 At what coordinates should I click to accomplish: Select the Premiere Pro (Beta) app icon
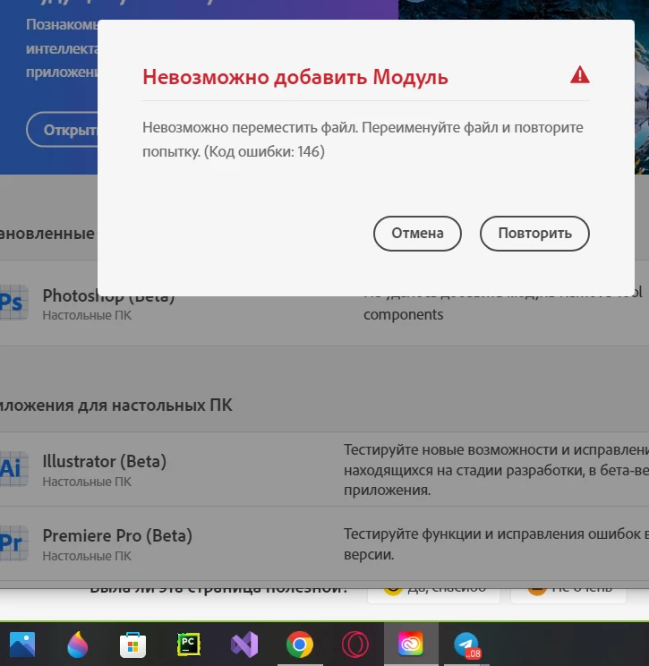[x=13, y=542]
